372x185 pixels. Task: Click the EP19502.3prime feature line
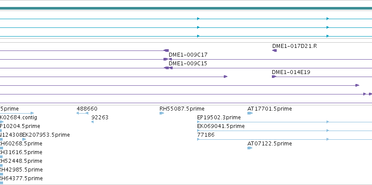[x=285, y=122]
